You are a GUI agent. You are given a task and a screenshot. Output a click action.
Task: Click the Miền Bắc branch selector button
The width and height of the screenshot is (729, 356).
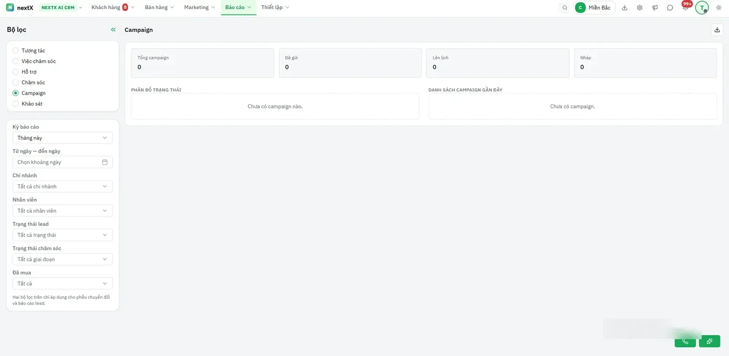coord(595,8)
